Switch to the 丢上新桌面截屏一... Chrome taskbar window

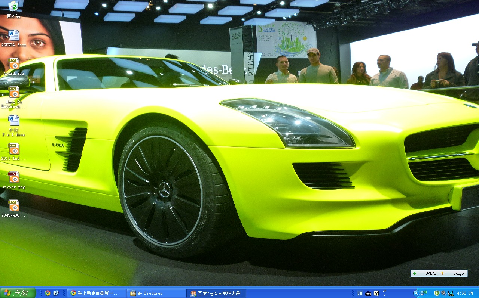(x=97, y=293)
